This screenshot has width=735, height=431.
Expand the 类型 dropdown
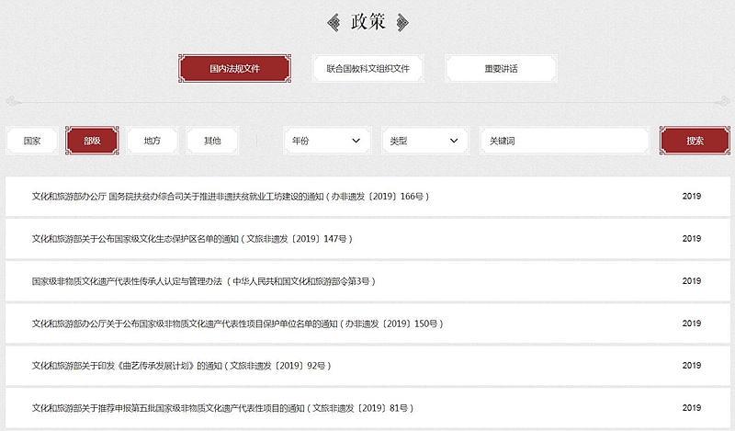point(425,141)
